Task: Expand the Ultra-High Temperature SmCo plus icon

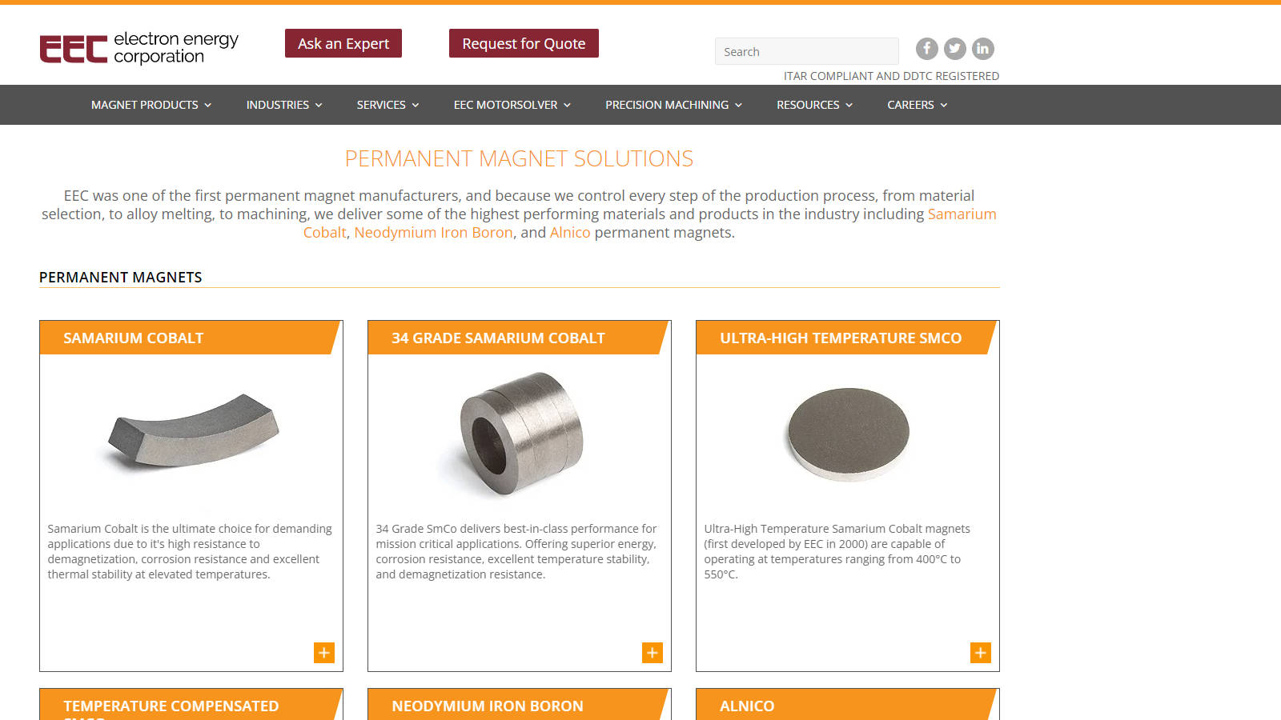Action: (981, 653)
